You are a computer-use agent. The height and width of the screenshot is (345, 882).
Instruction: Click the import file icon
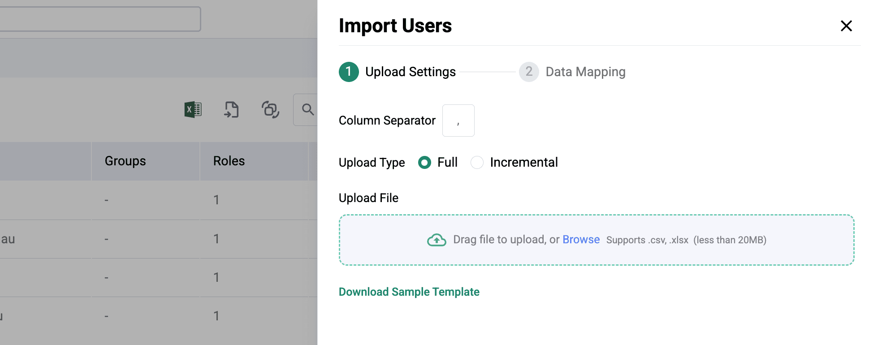231,109
